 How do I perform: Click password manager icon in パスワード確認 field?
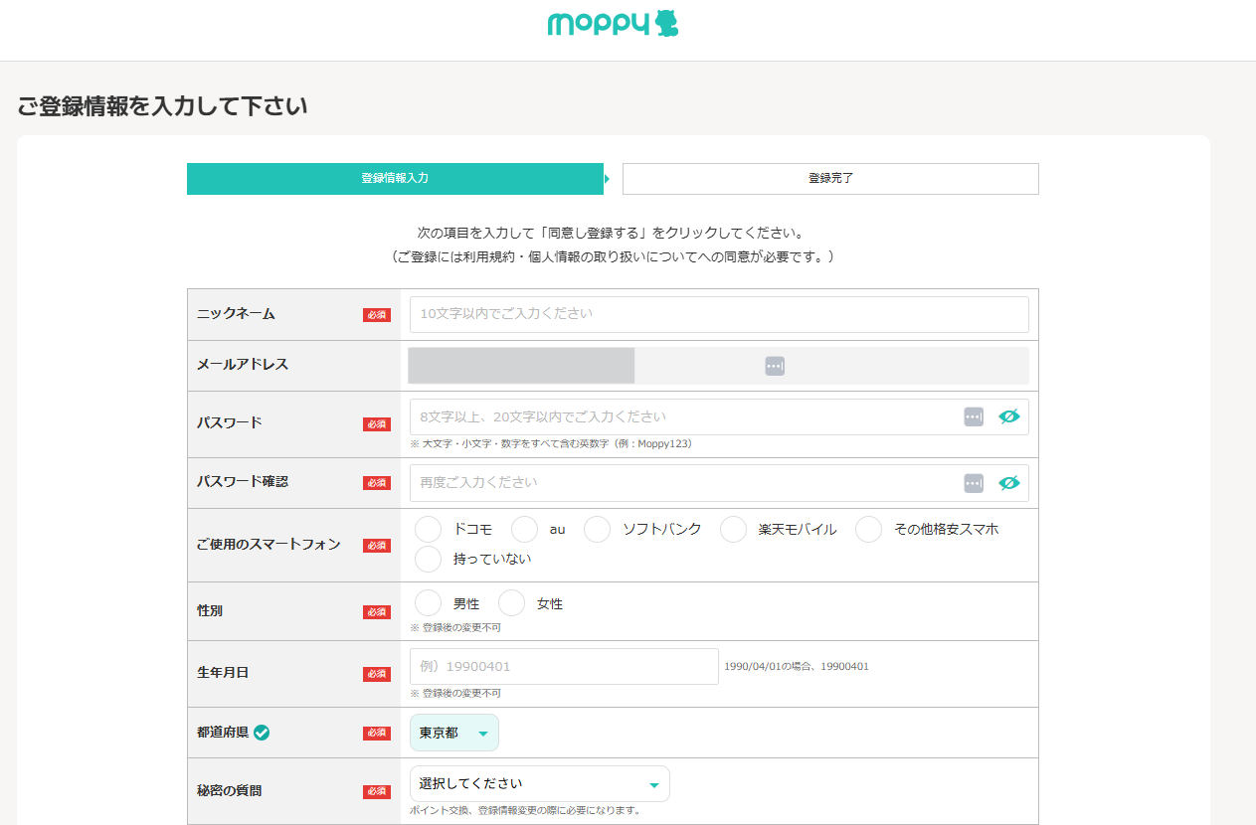[x=974, y=483]
